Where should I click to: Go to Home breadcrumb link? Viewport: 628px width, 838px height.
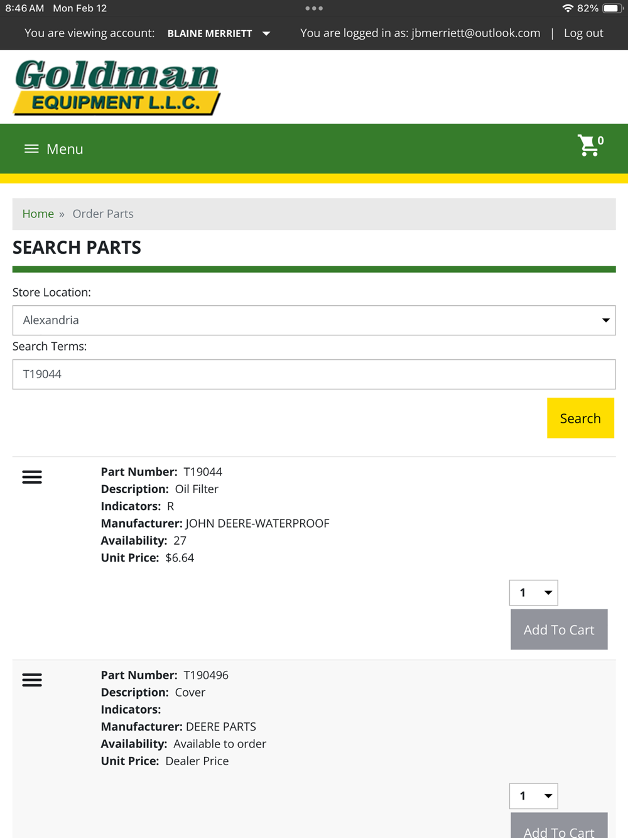pyautogui.click(x=38, y=214)
